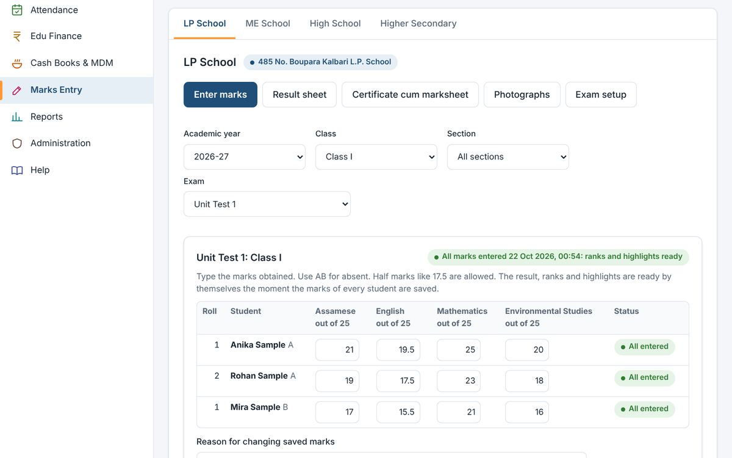Expand the Class selection dropdown

pyautogui.click(x=376, y=157)
